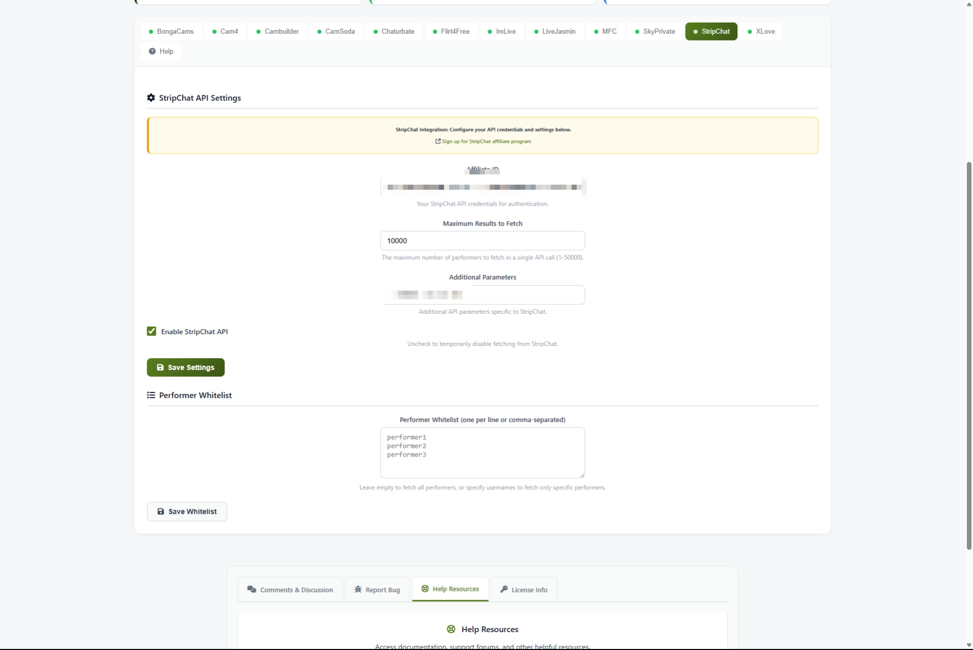
Task: Click the Maximum Results to Fetch field
Action: point(482,241)
